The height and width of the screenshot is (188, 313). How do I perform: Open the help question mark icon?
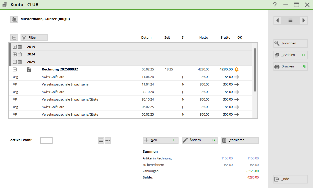tap(275, 5)
